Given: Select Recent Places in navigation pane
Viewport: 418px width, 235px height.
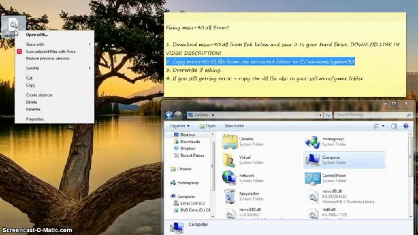Looking at the screenshot, I should 192,155.
